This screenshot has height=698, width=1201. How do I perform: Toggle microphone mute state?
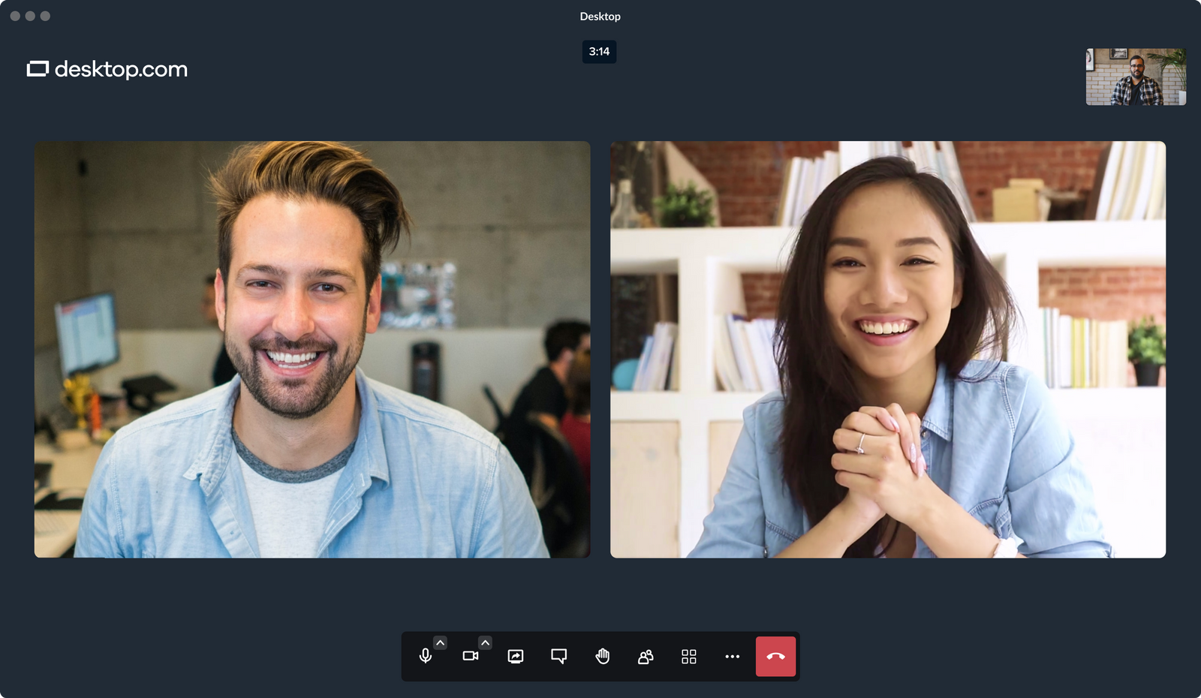point(425,655)
